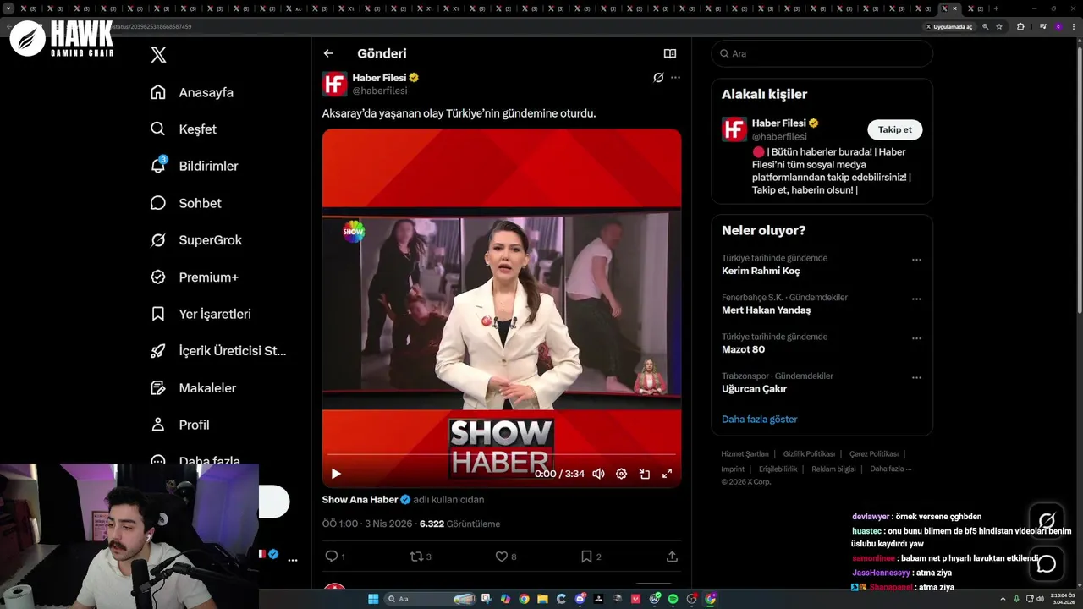Expand footer Daha fazla menu
Screen dimensions: 1083x609
point(890,469)
